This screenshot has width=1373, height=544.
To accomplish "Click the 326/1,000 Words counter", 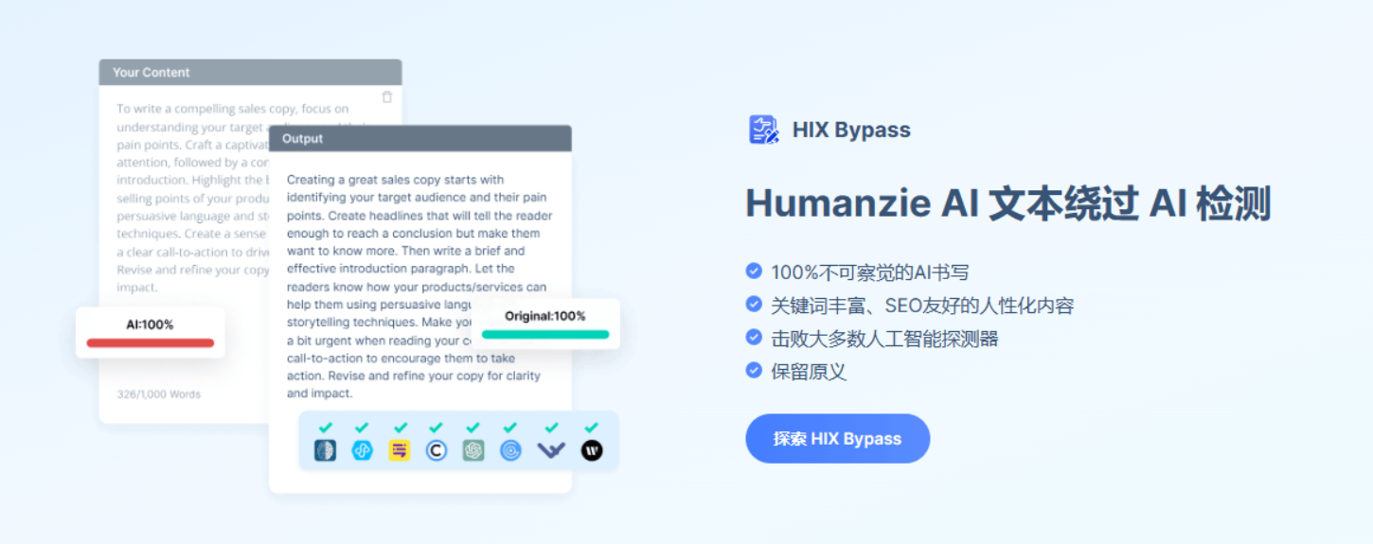I will point(159,394).
